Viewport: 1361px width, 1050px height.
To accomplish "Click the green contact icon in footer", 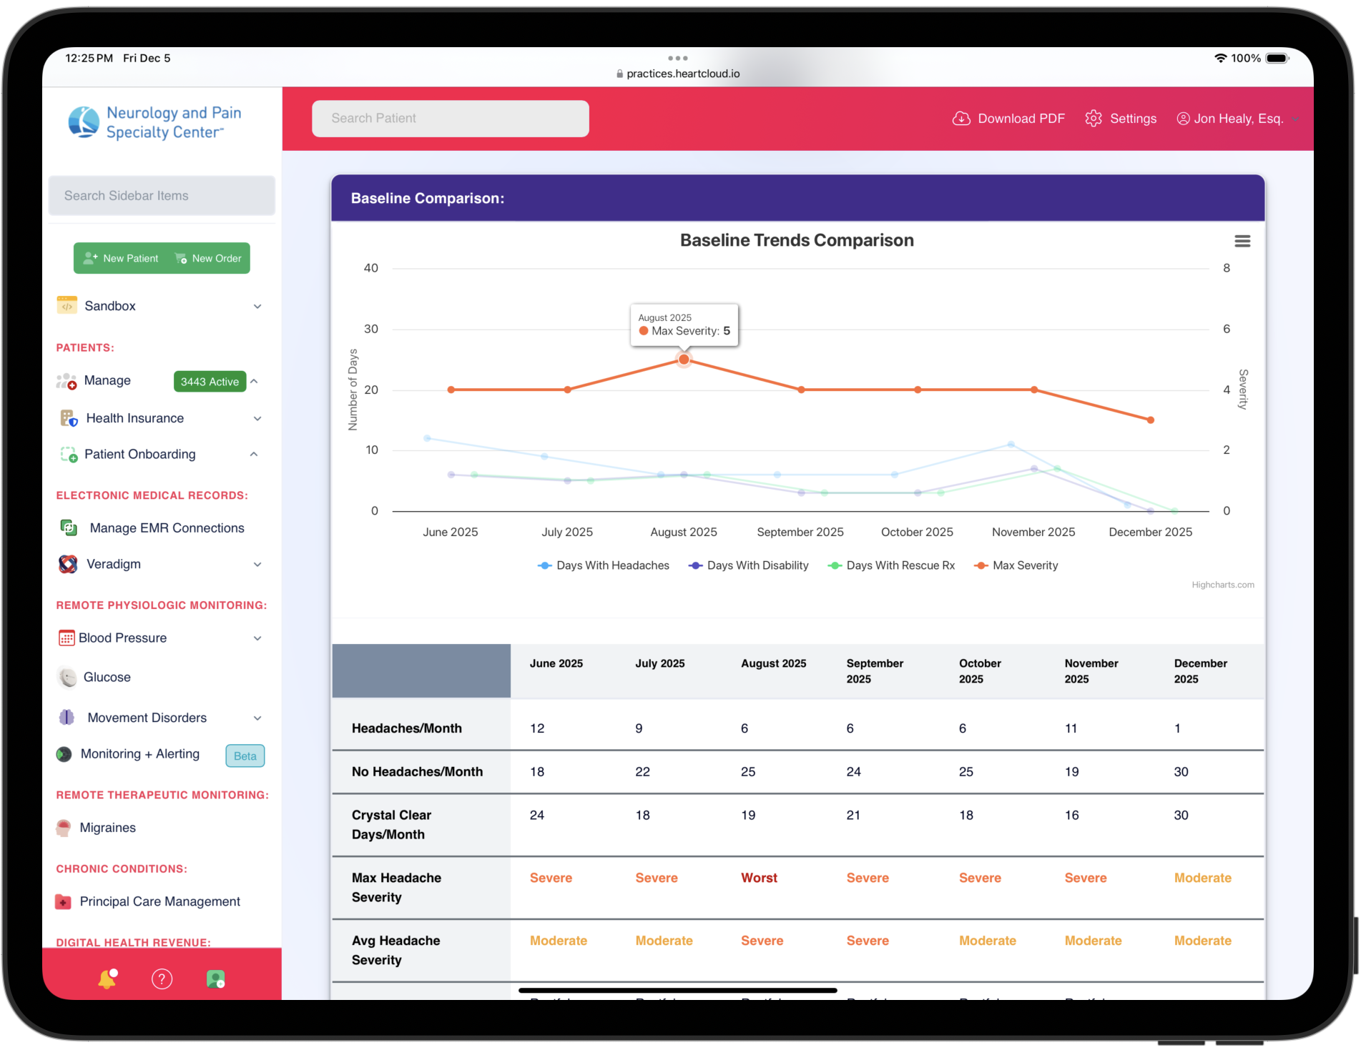I will click(x=215, y=979).
